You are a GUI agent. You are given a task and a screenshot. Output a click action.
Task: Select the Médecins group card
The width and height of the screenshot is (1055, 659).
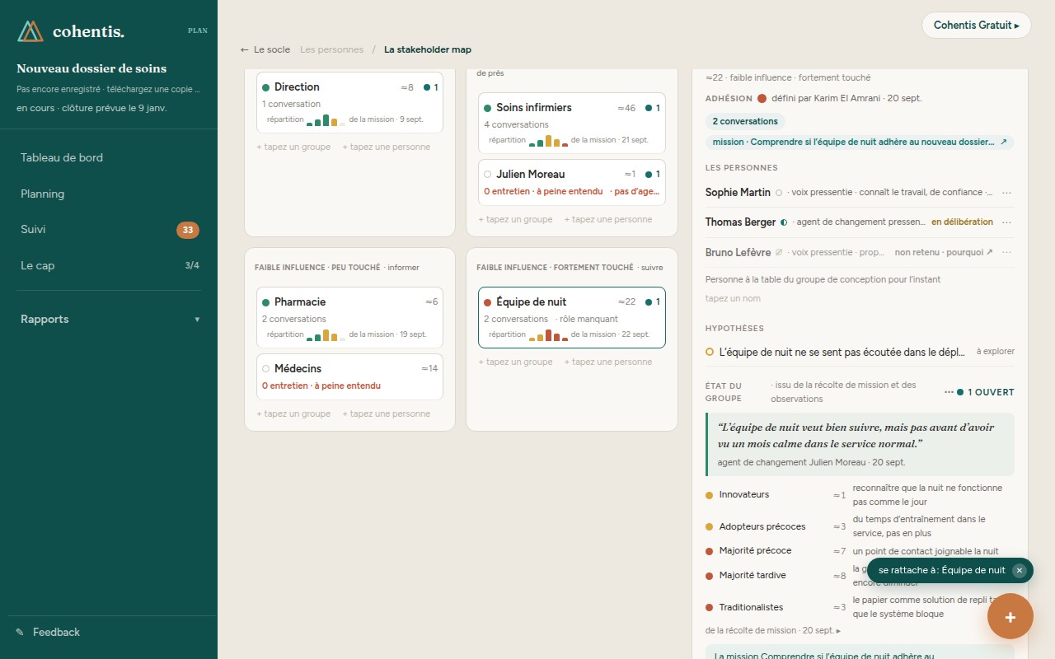(x=349, y=376)
